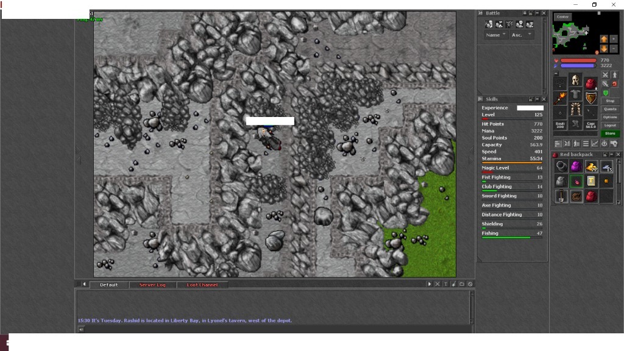
Task: Open the Options menu
Action: (610, 117)
